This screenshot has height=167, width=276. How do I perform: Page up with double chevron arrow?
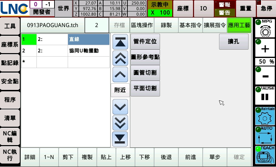[120, 58]
